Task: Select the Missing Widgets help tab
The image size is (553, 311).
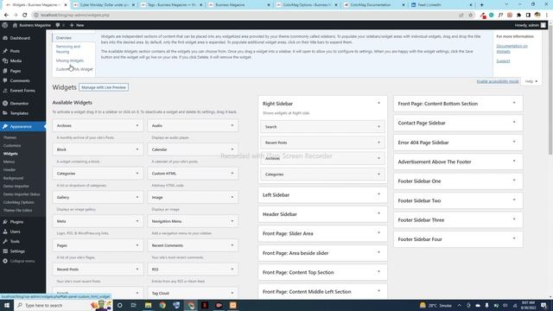Action: click(70, 60)
